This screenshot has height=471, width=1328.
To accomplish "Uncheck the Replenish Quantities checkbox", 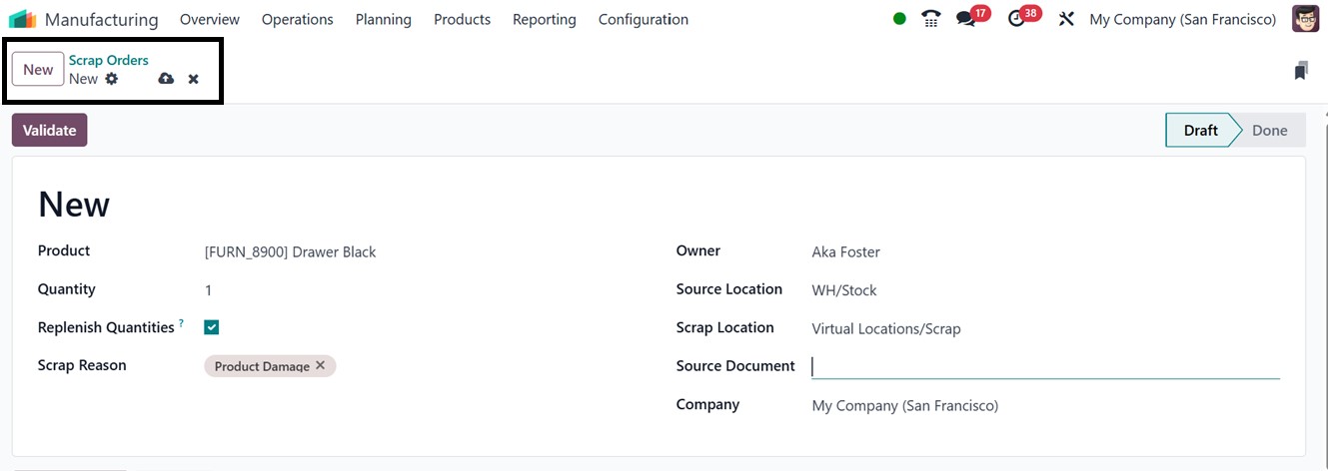I will pyautogui.click(x=212, y=327).
